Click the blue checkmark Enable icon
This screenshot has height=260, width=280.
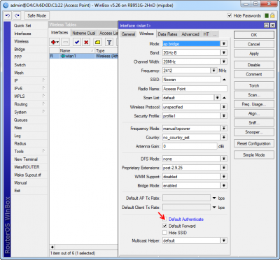tap(77, 42)
